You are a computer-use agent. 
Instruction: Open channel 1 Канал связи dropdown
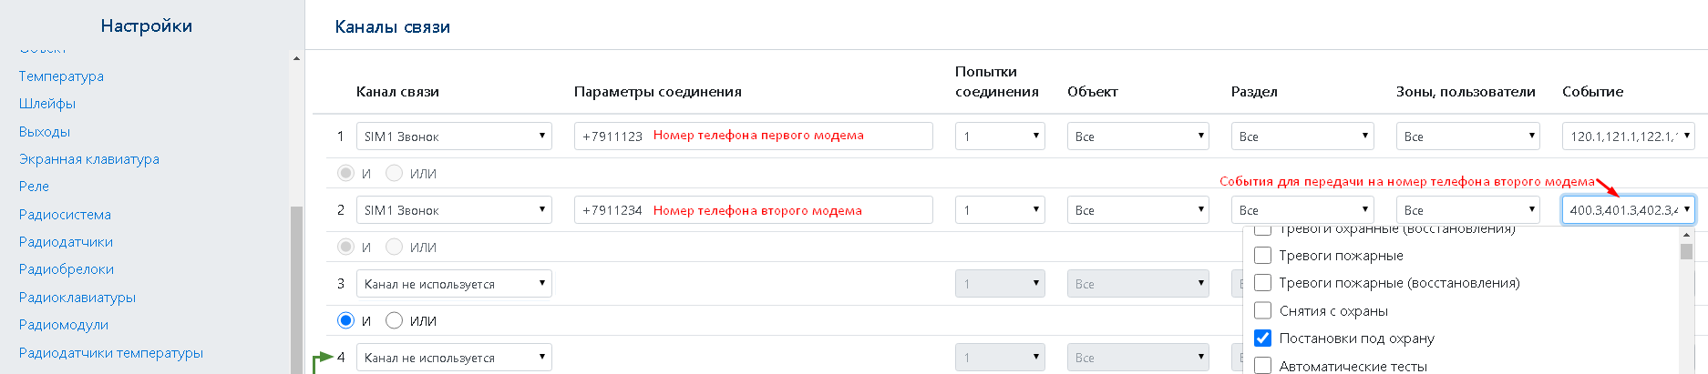(454, 136)
